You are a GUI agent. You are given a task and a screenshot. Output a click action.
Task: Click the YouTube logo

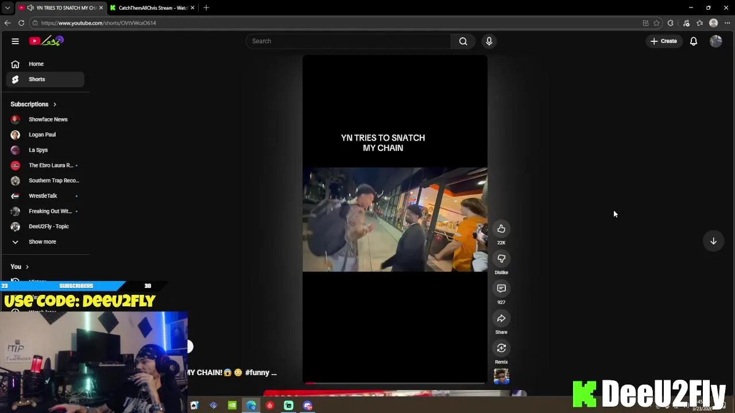[47, 41]
